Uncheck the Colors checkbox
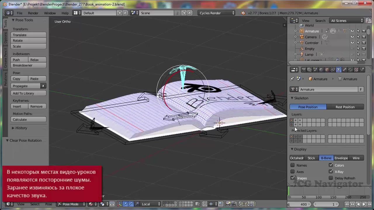The height and width of the screenshot is (210, 374). point(331,165)
